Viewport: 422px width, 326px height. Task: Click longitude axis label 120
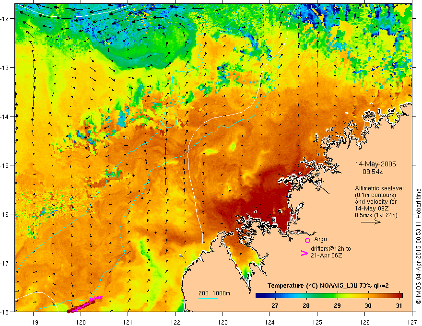click(x=81, y=322)
